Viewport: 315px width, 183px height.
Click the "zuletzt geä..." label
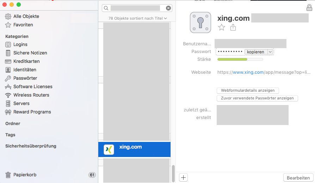pos(197,110)
